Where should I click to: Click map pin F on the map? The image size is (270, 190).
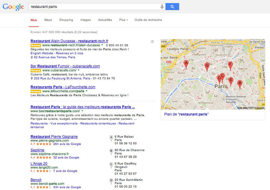coord(230,66)
